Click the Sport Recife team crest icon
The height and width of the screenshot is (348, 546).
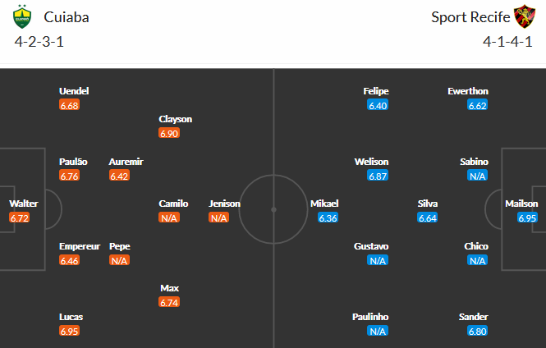click(x=524, y=17)
